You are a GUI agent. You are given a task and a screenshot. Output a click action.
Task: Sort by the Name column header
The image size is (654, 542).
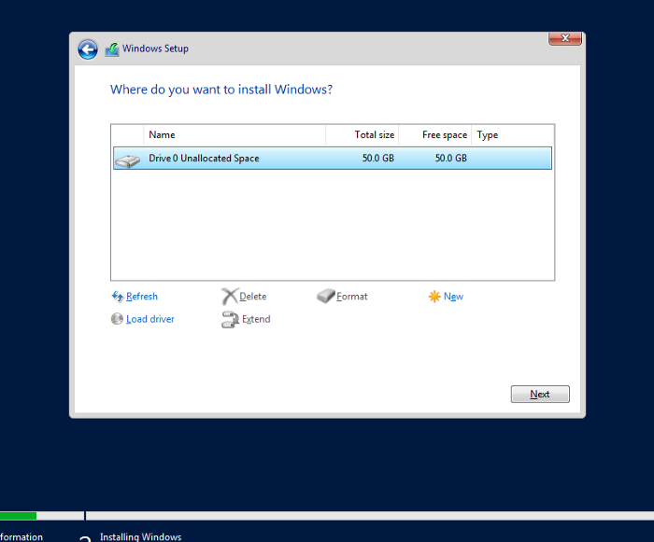point(235,135)
